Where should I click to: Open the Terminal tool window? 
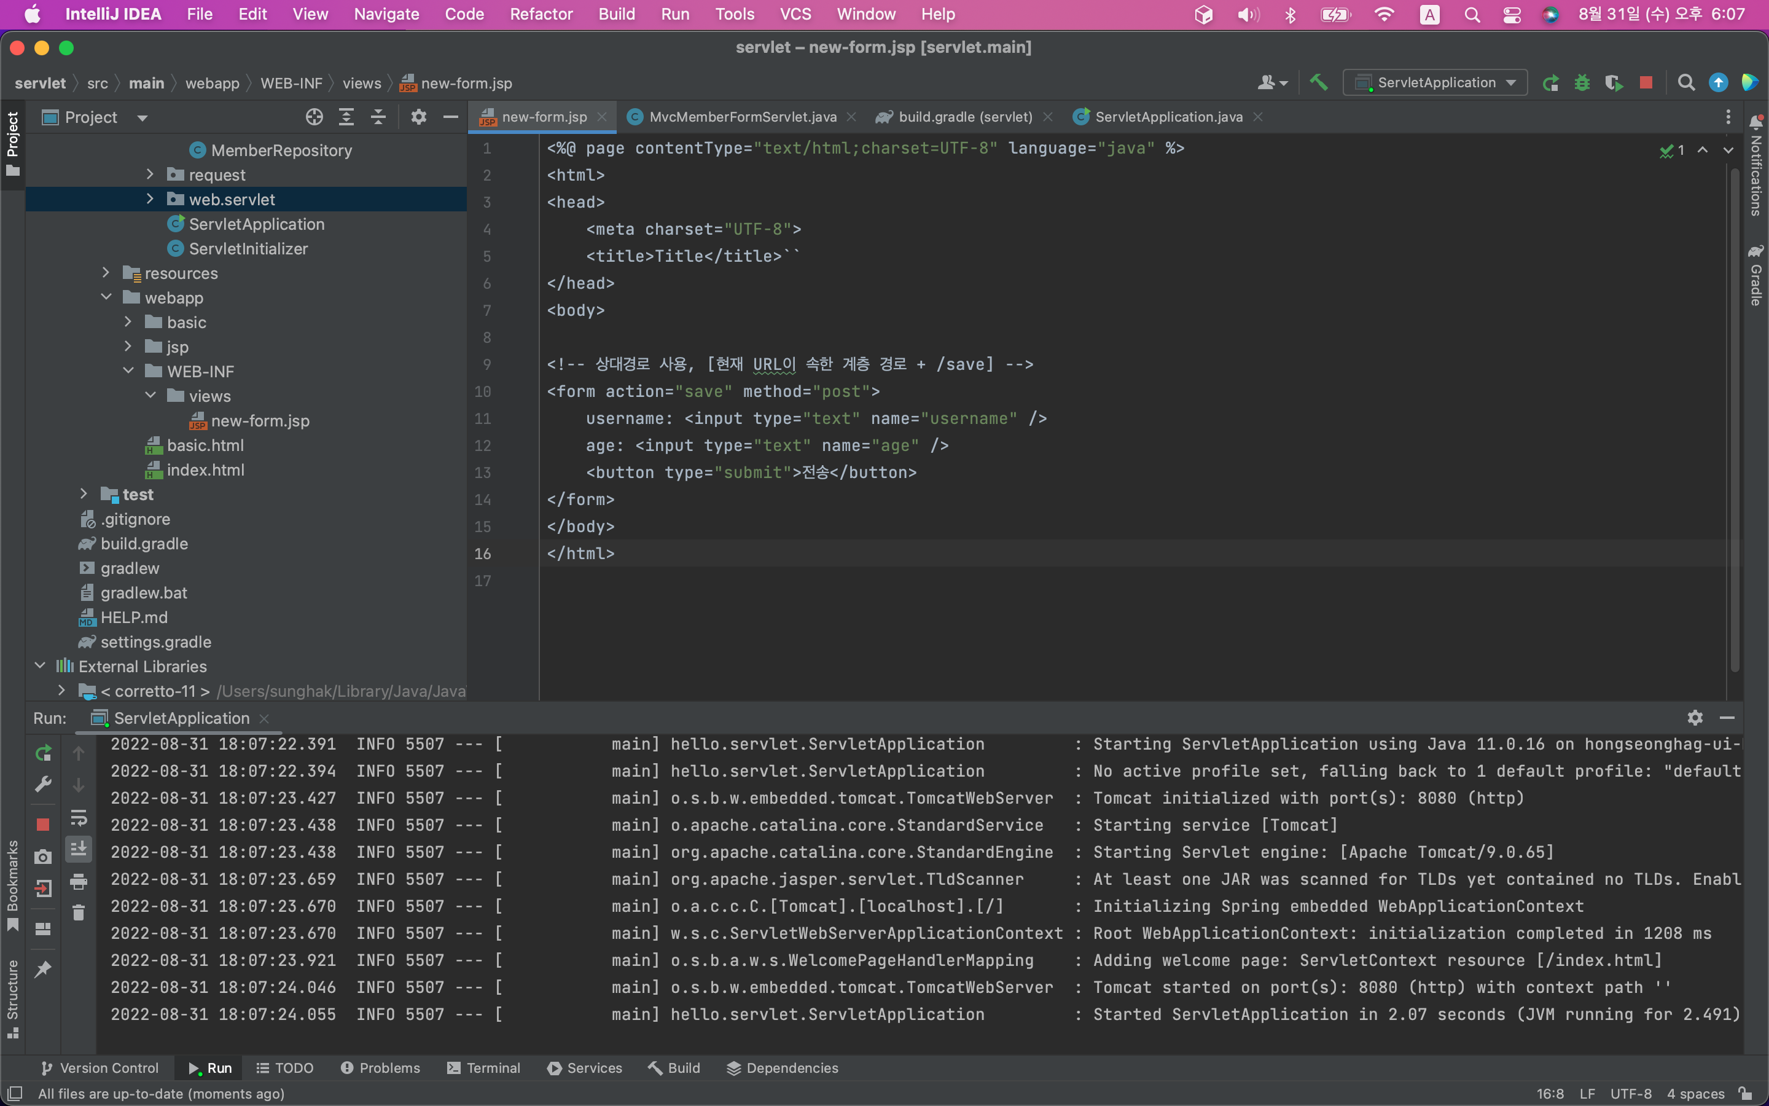point(484,1068)
